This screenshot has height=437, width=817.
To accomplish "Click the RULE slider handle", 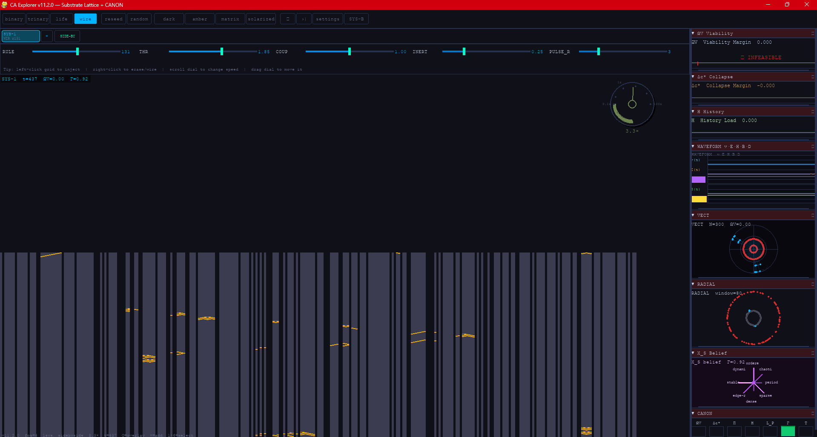I will pyautogui.click(x=77, y=51).
